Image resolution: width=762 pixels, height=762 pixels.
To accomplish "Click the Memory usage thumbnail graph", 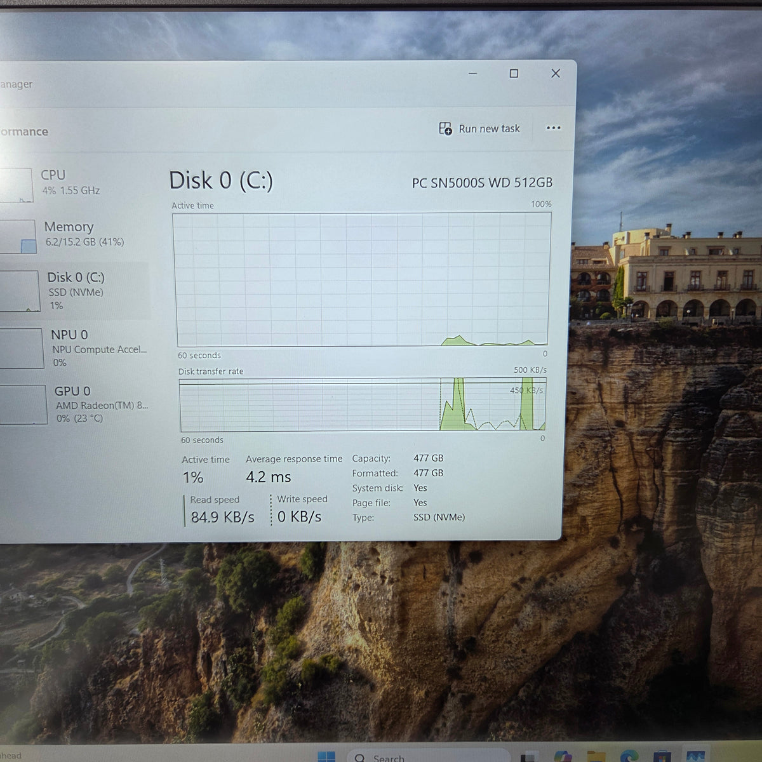I will [x=17, y=236].
